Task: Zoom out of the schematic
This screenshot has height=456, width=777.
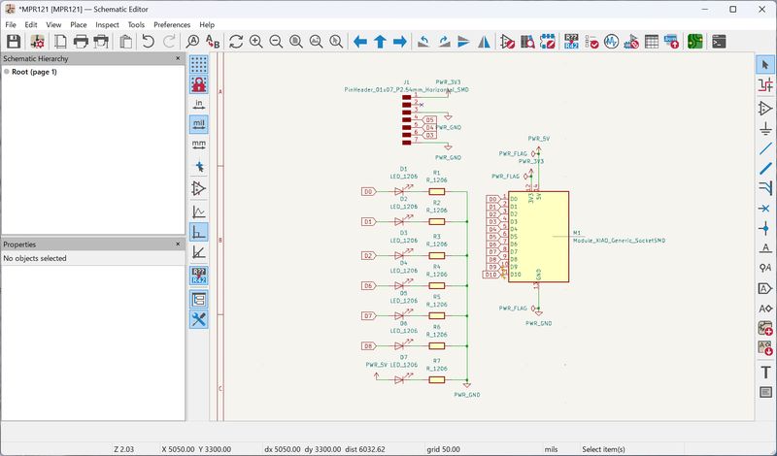Action: pos(276,42)
